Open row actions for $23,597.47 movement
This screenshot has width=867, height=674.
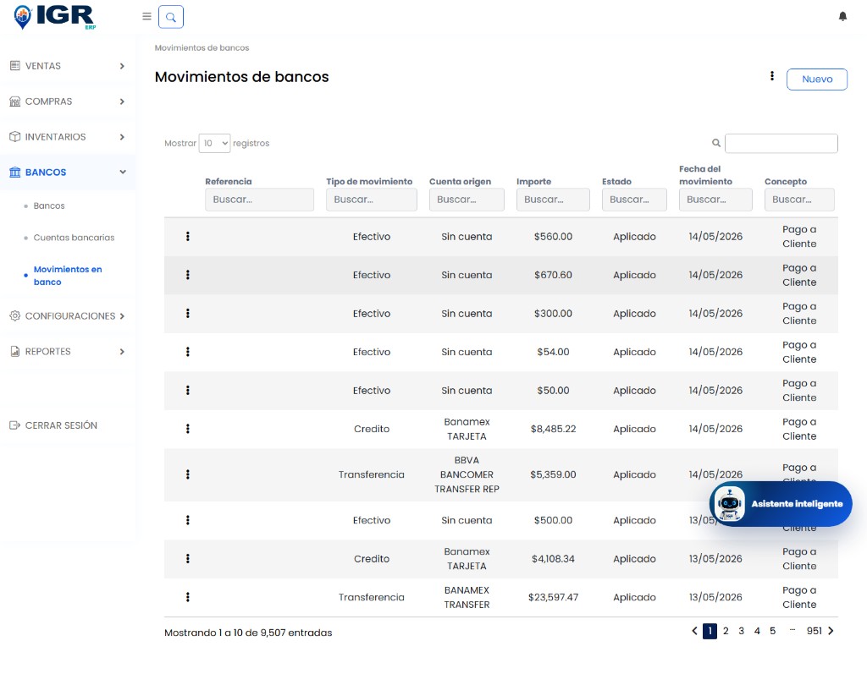pyautogui.click(x=188, y=597)
